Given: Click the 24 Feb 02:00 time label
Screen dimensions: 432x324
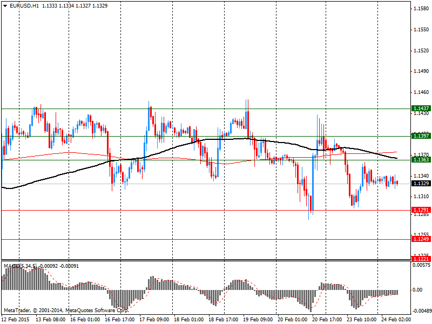Looking at the screenshot, I should click(x=396, y=320).
